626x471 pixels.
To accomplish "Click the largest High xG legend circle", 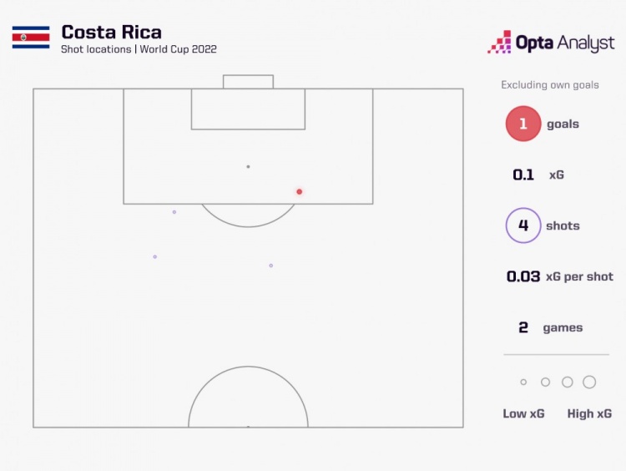I will pyautogui.click(x=589, y=382).
